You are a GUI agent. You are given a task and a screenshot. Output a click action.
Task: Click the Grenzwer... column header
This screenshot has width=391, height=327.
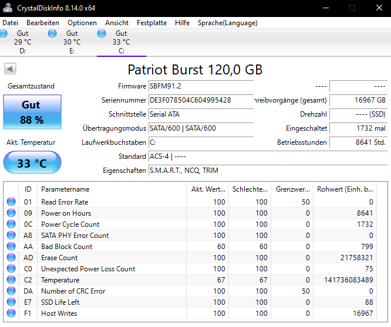coord(292,189)
